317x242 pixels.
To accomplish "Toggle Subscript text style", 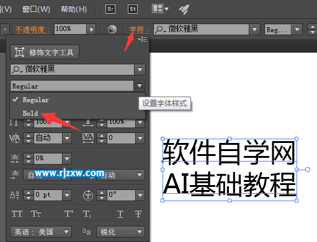I will (87, 214).
